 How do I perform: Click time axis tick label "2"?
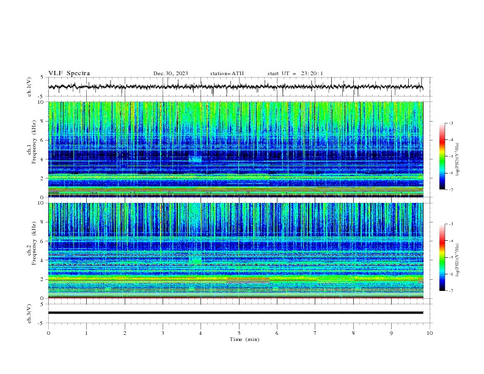tap(125, 333)
